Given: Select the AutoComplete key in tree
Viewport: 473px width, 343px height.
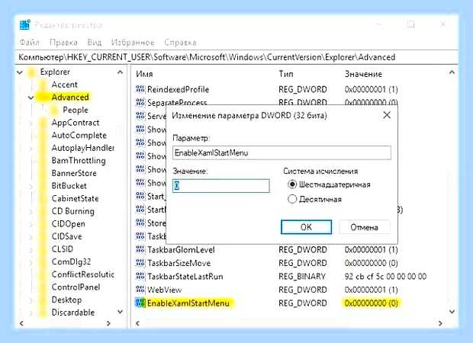Looking at the screenshot, I should tap(79, 136).
